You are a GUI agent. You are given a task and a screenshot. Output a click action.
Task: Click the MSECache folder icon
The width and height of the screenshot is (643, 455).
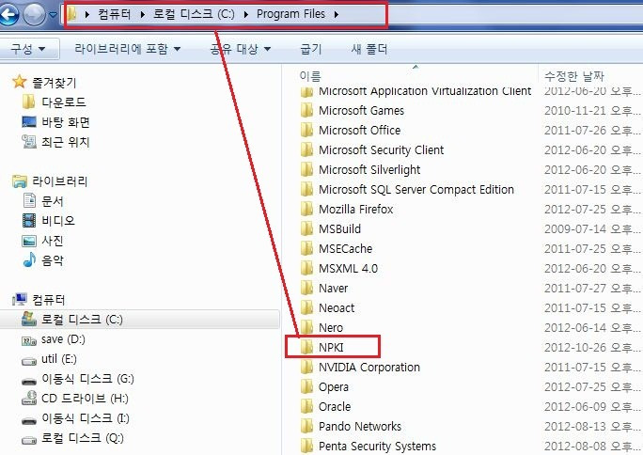[306, 248]
